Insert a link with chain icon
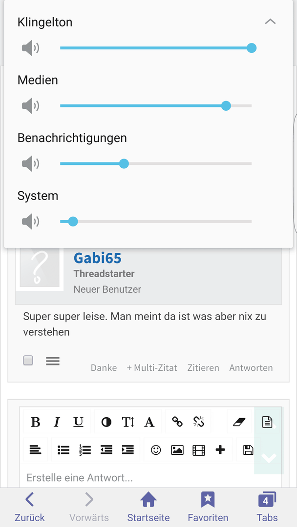The width and height of the screenshot is (297, 527). pos(177,422)
